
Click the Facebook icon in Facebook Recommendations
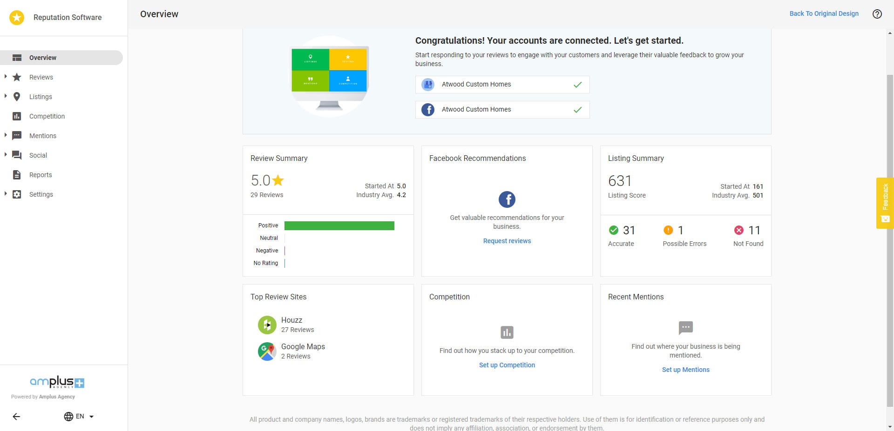click(507, 199)
